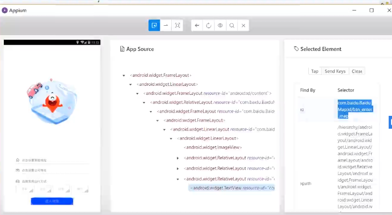Image resolution: width=392 pixels, height=215 pixels.
Task: Expand the second collapsed RelativeLayout node
Action: 178,169
